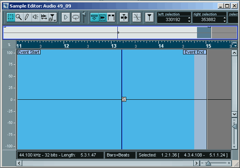Click bar 12 on the ruler
This screenshot has height=168, width=240.
66,46
